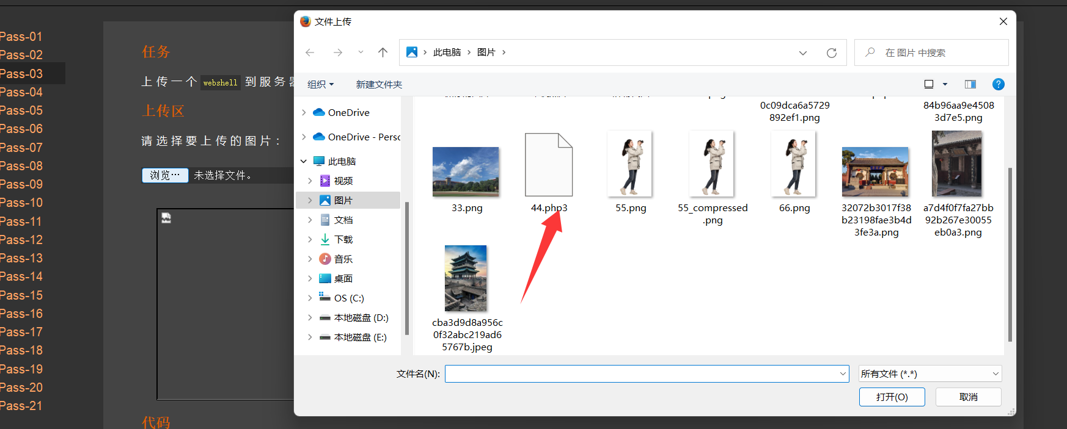Viewport: 1067px width, 429px height.
Task: Expand the OneDrive - Personal node
Action: 304,137
